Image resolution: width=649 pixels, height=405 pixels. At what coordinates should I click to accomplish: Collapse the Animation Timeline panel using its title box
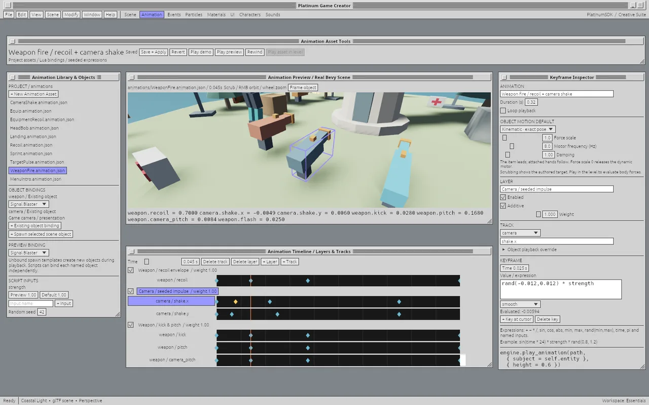pos(131,252)
